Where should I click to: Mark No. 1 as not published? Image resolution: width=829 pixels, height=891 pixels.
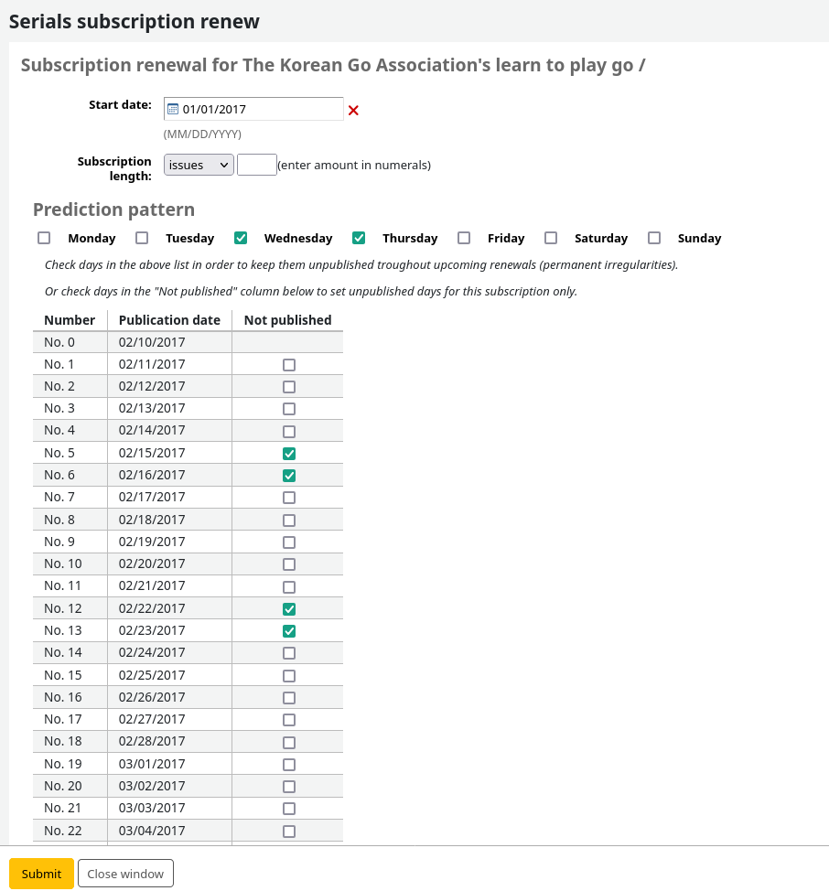(289, 365)
